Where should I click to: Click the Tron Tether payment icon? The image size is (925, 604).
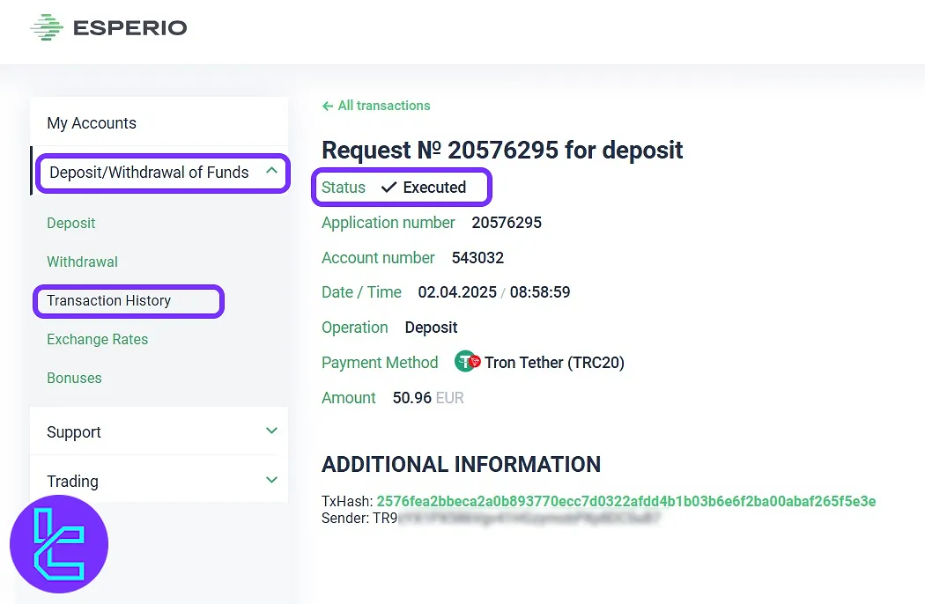(467, 362)
